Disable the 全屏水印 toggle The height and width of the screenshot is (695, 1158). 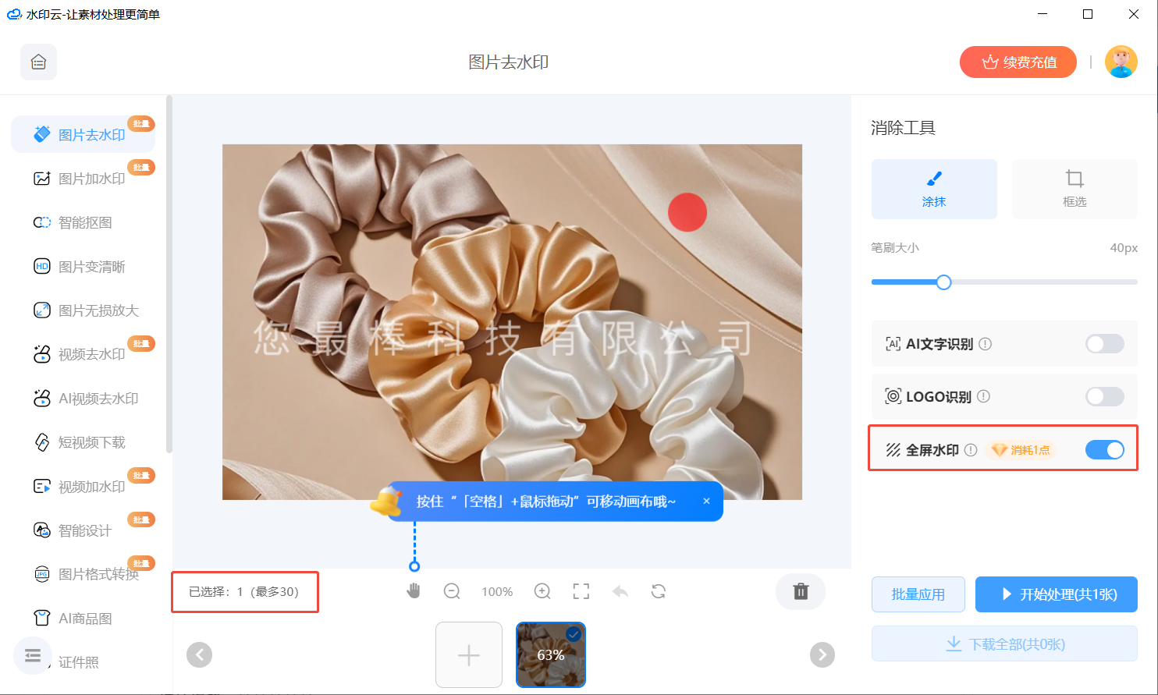[1104, 449]
